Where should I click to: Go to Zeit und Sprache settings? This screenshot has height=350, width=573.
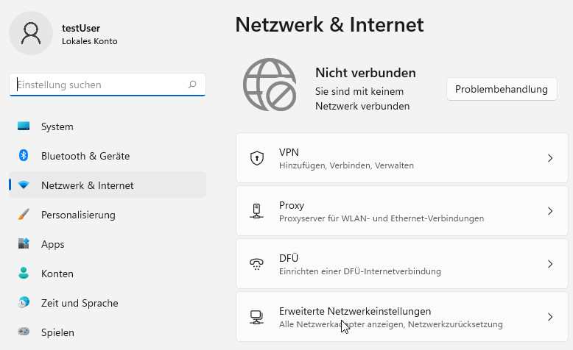[79, 303]
